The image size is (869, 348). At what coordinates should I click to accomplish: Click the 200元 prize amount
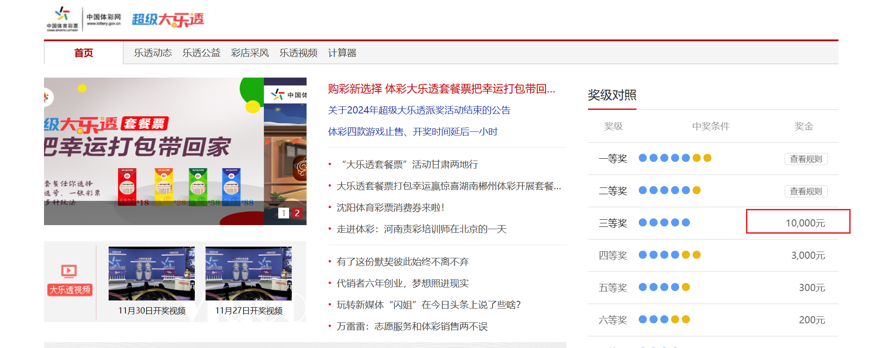coord(812,320)
